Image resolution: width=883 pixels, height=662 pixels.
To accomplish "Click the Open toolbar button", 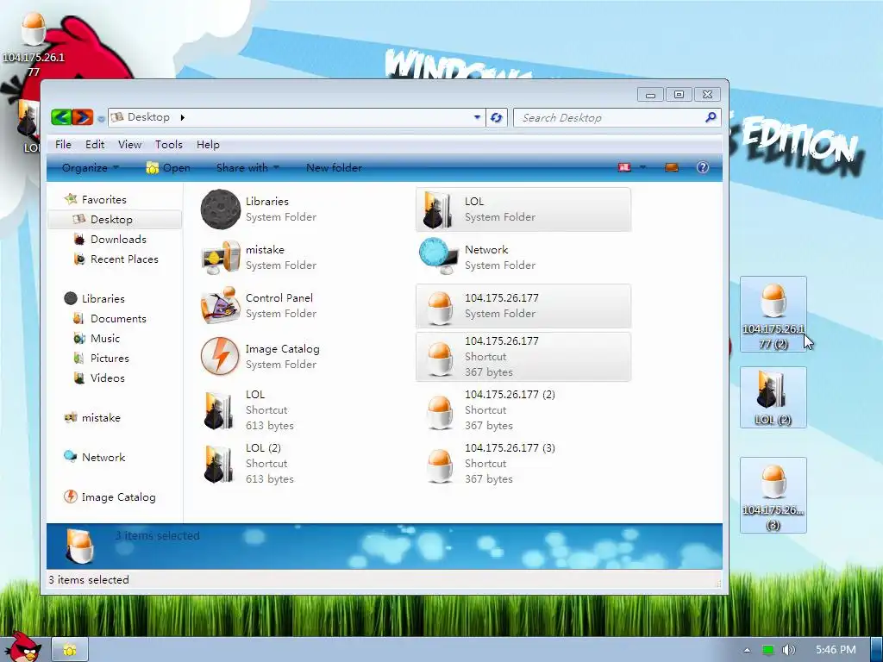I will pos(168,168).
